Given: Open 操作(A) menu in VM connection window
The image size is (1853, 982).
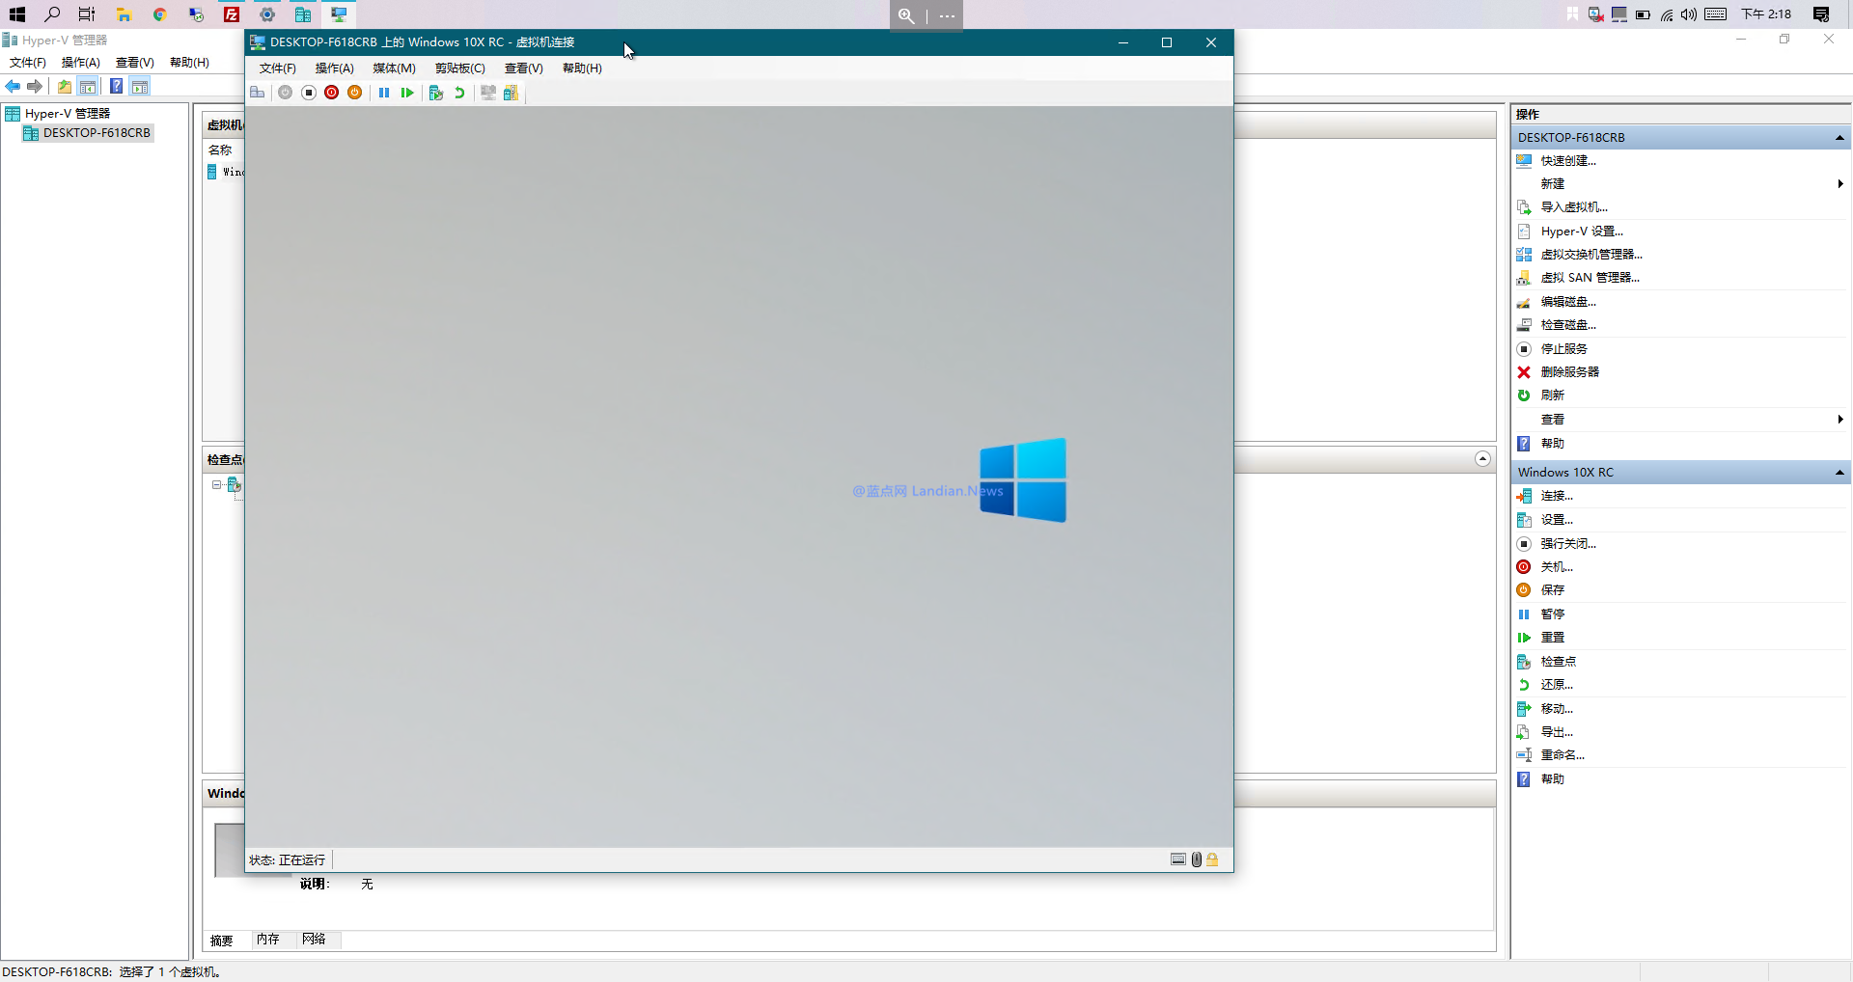Looking at the screenshot, I should point(335,68).
